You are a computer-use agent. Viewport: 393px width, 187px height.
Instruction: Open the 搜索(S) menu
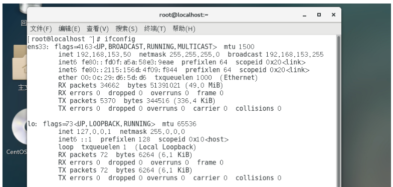point(126,29)
